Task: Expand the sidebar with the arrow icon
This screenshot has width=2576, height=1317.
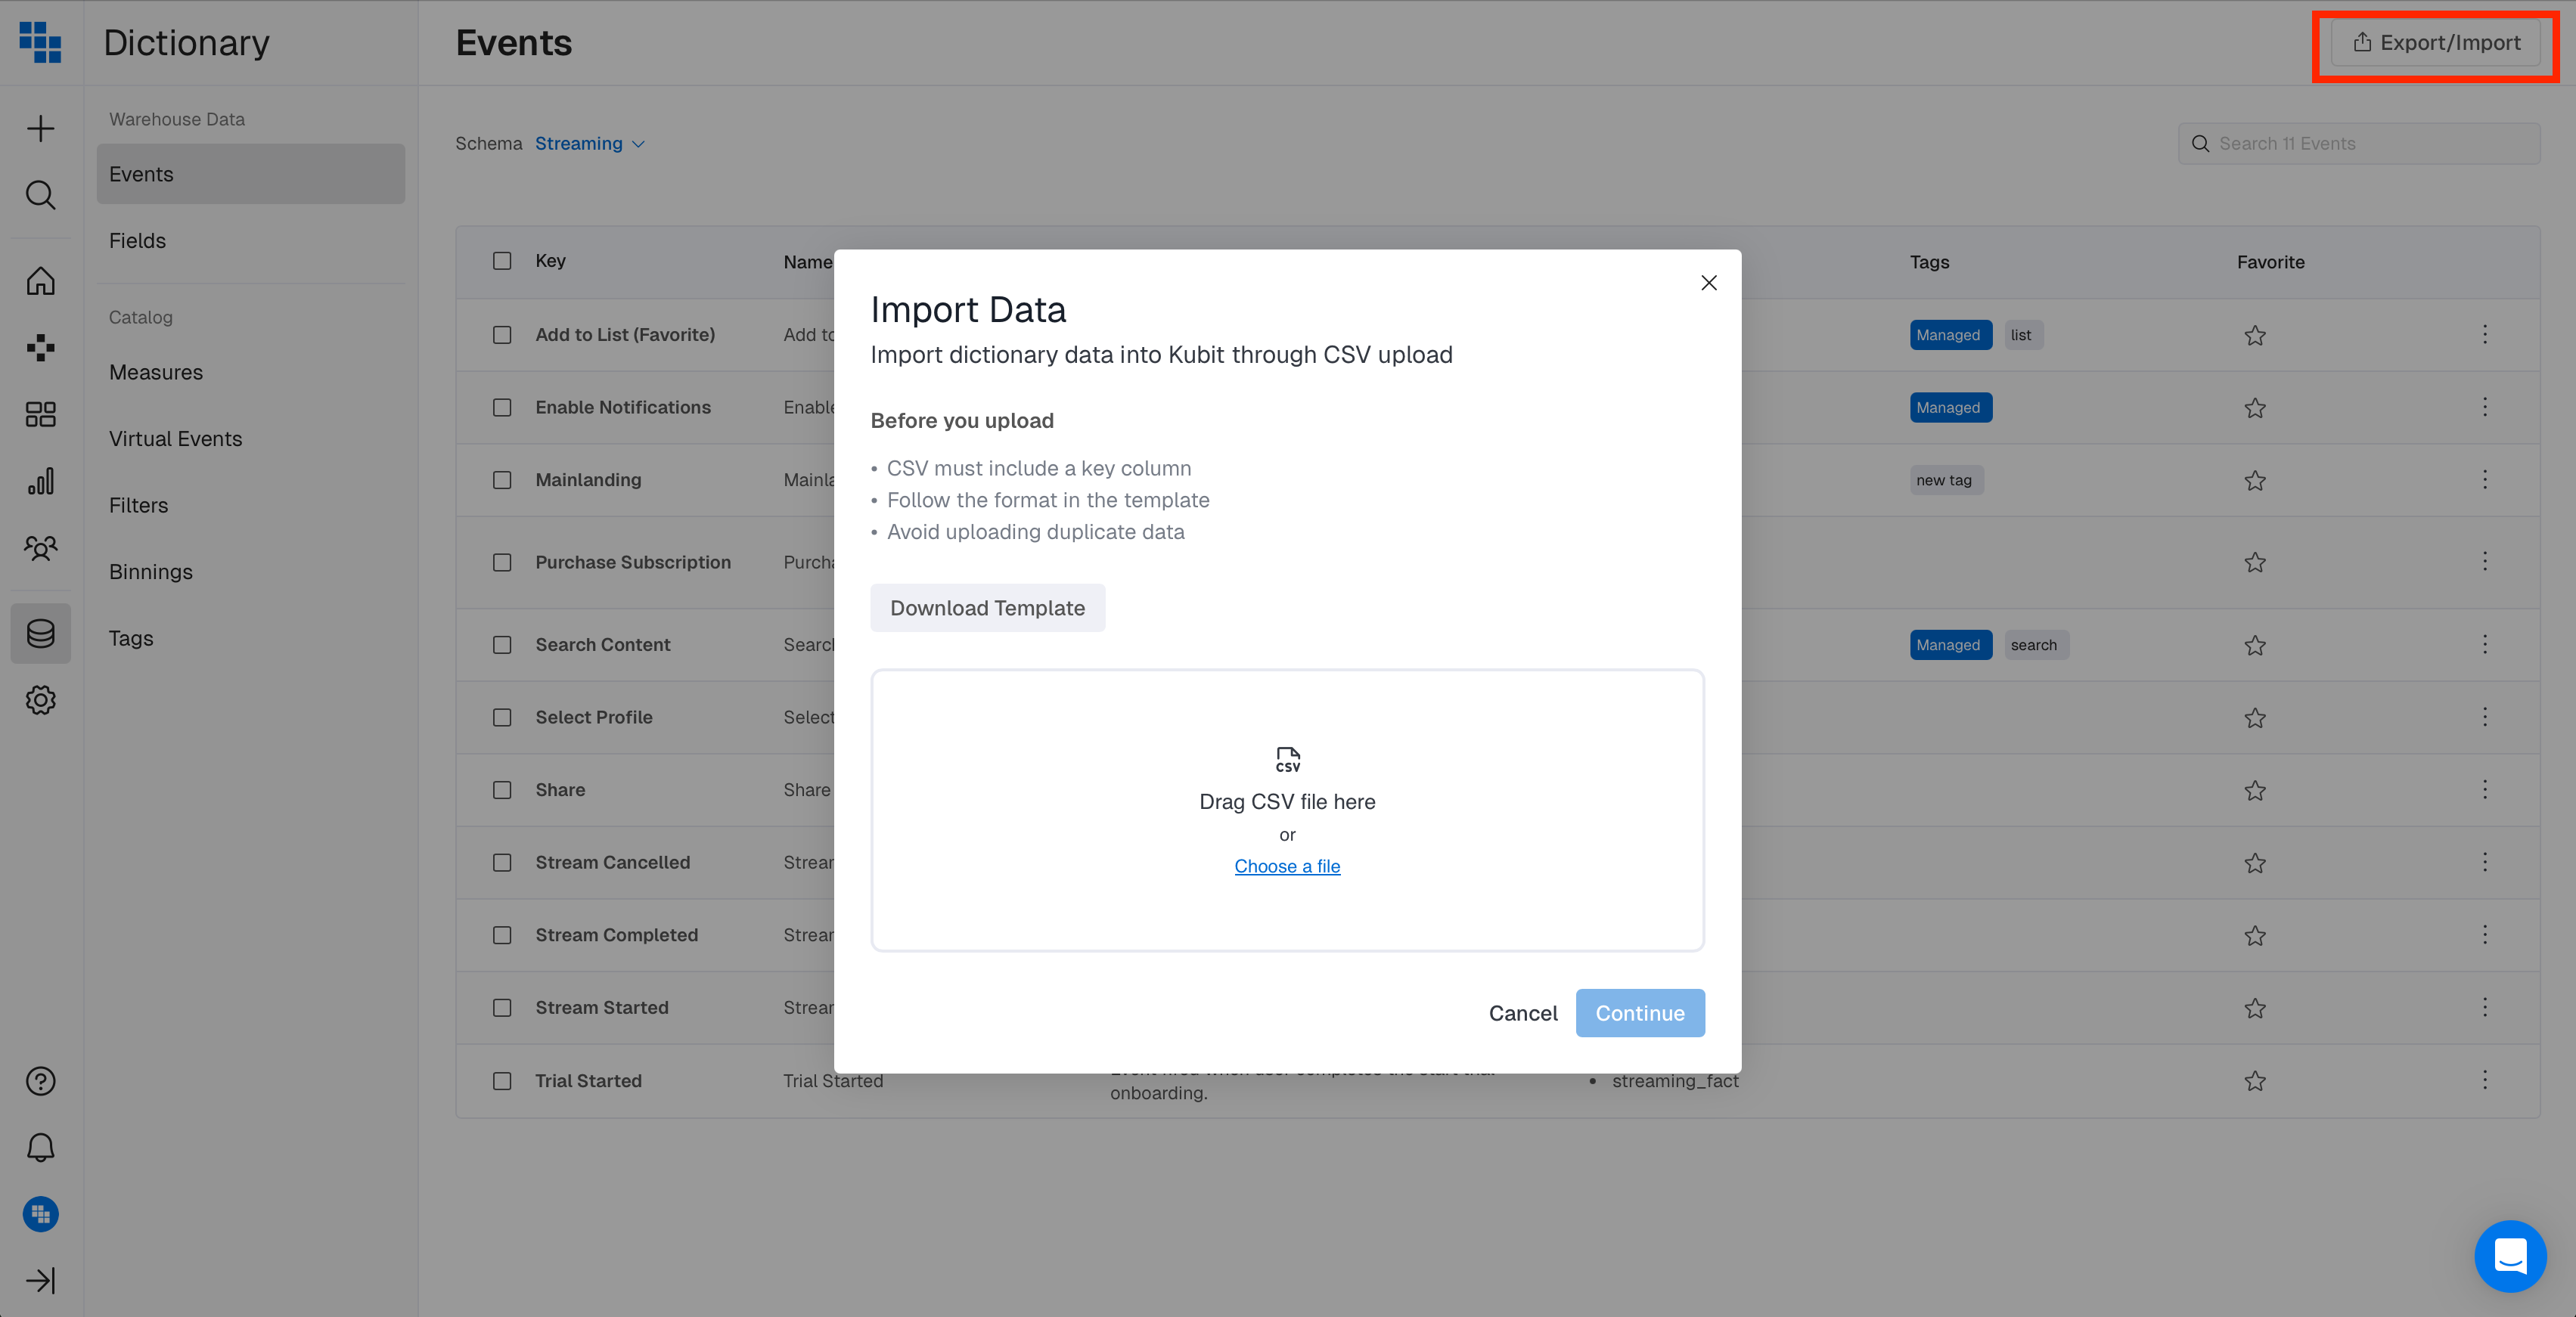Action: click(x=40, y=1280)
